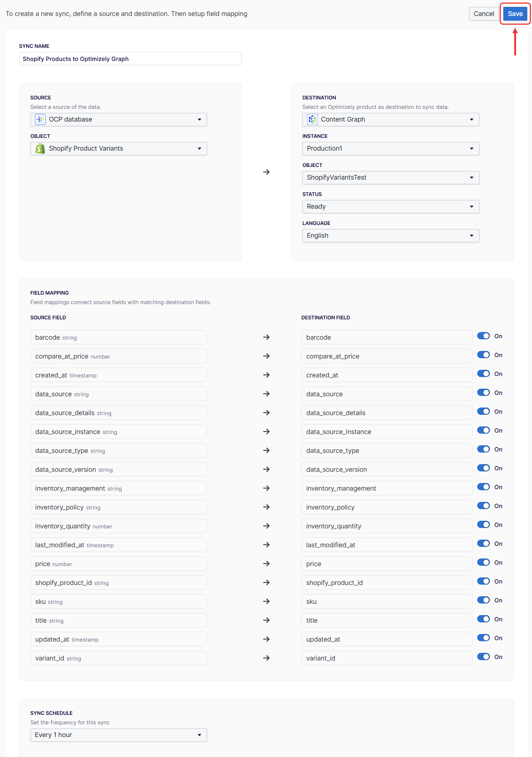Click the arrow icon in data_source_version row
The height and width of the screenshot is (757, 532).
pyautogui.click(x=266, y=469)
